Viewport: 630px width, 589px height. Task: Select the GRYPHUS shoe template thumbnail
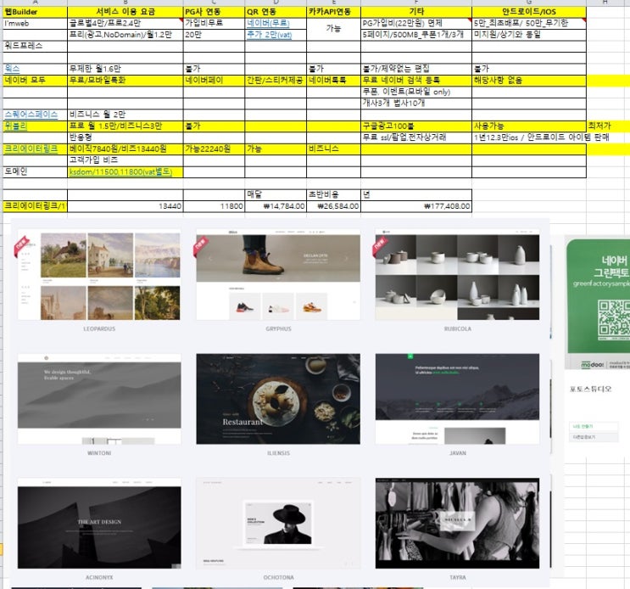tap(278, 275)
